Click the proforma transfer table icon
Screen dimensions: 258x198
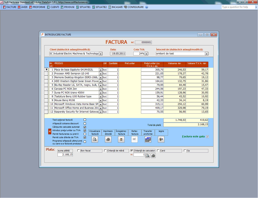148,139
